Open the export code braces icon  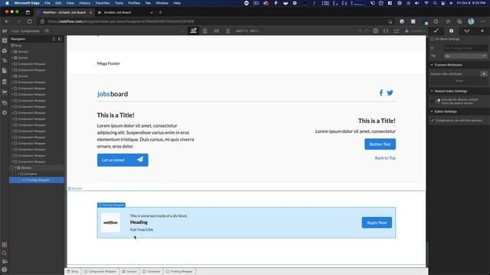[x=386, y=31]
